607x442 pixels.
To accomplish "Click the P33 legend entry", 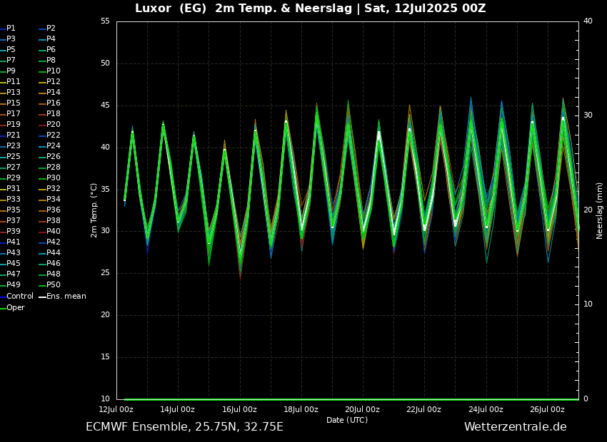I will pyautogui.click(x=14, y=200).
